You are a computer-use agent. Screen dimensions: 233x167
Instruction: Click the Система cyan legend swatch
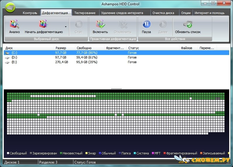point(135,153)
